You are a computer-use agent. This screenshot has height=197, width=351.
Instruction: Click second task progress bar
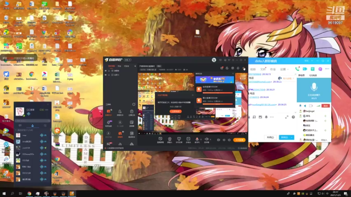pyautogui.click(x=218, y=104)
